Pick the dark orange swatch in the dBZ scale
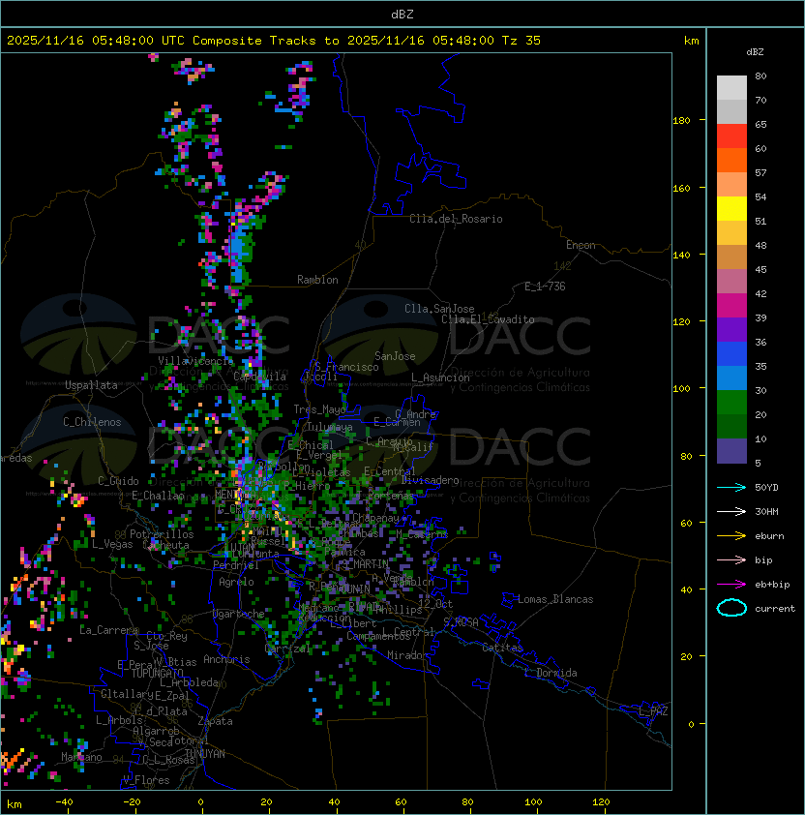 point(731,160)
